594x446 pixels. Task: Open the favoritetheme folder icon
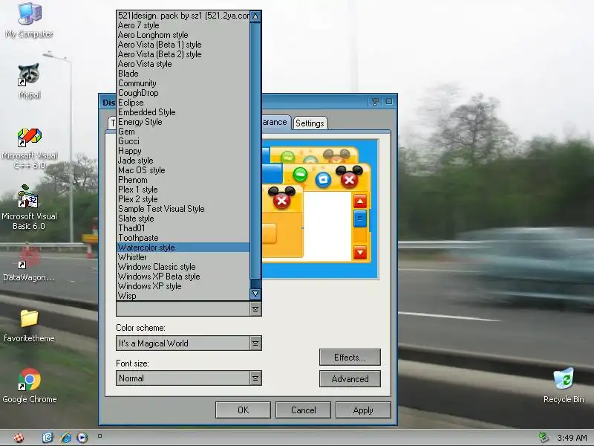[29, 326]
